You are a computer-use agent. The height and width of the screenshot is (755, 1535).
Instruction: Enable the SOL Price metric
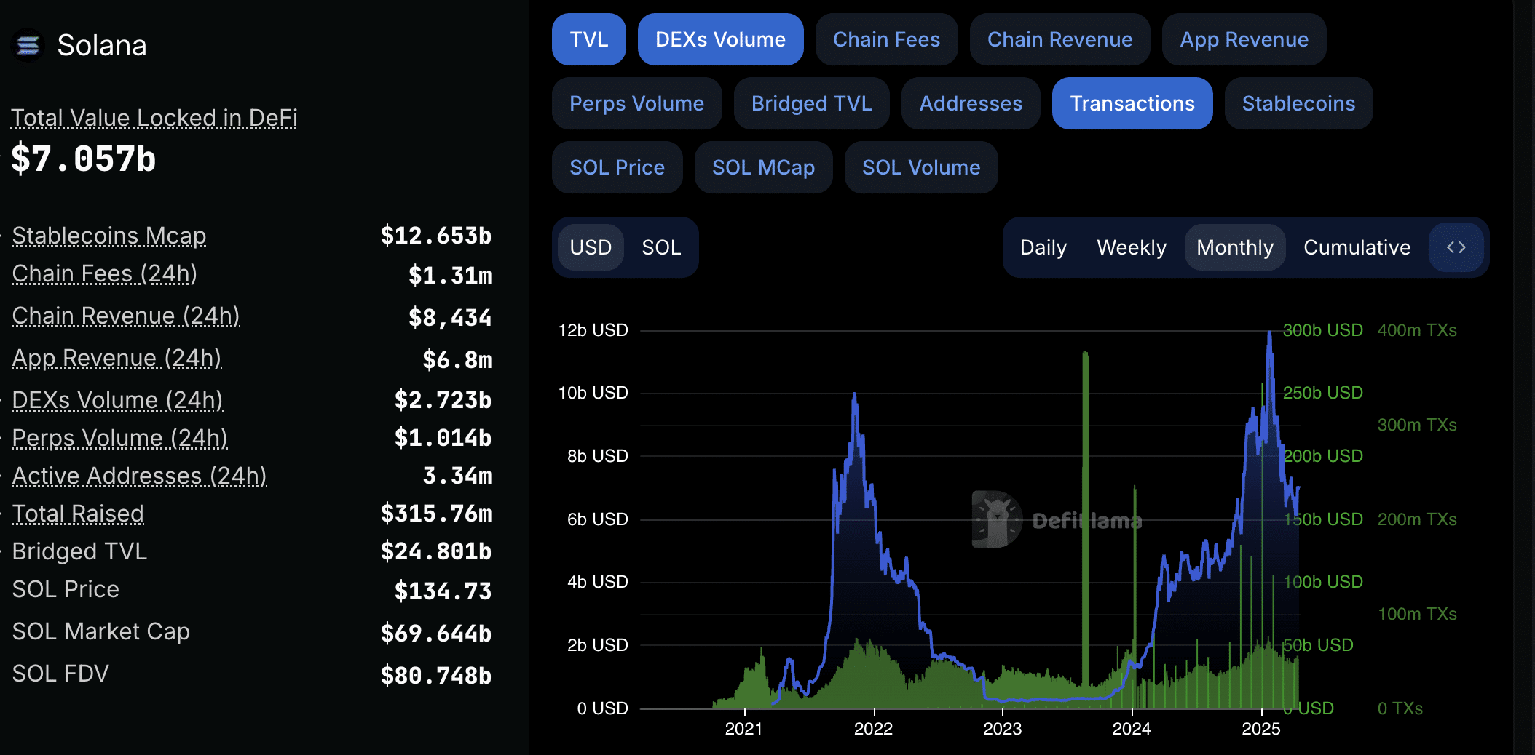click(x=617, y=167)
